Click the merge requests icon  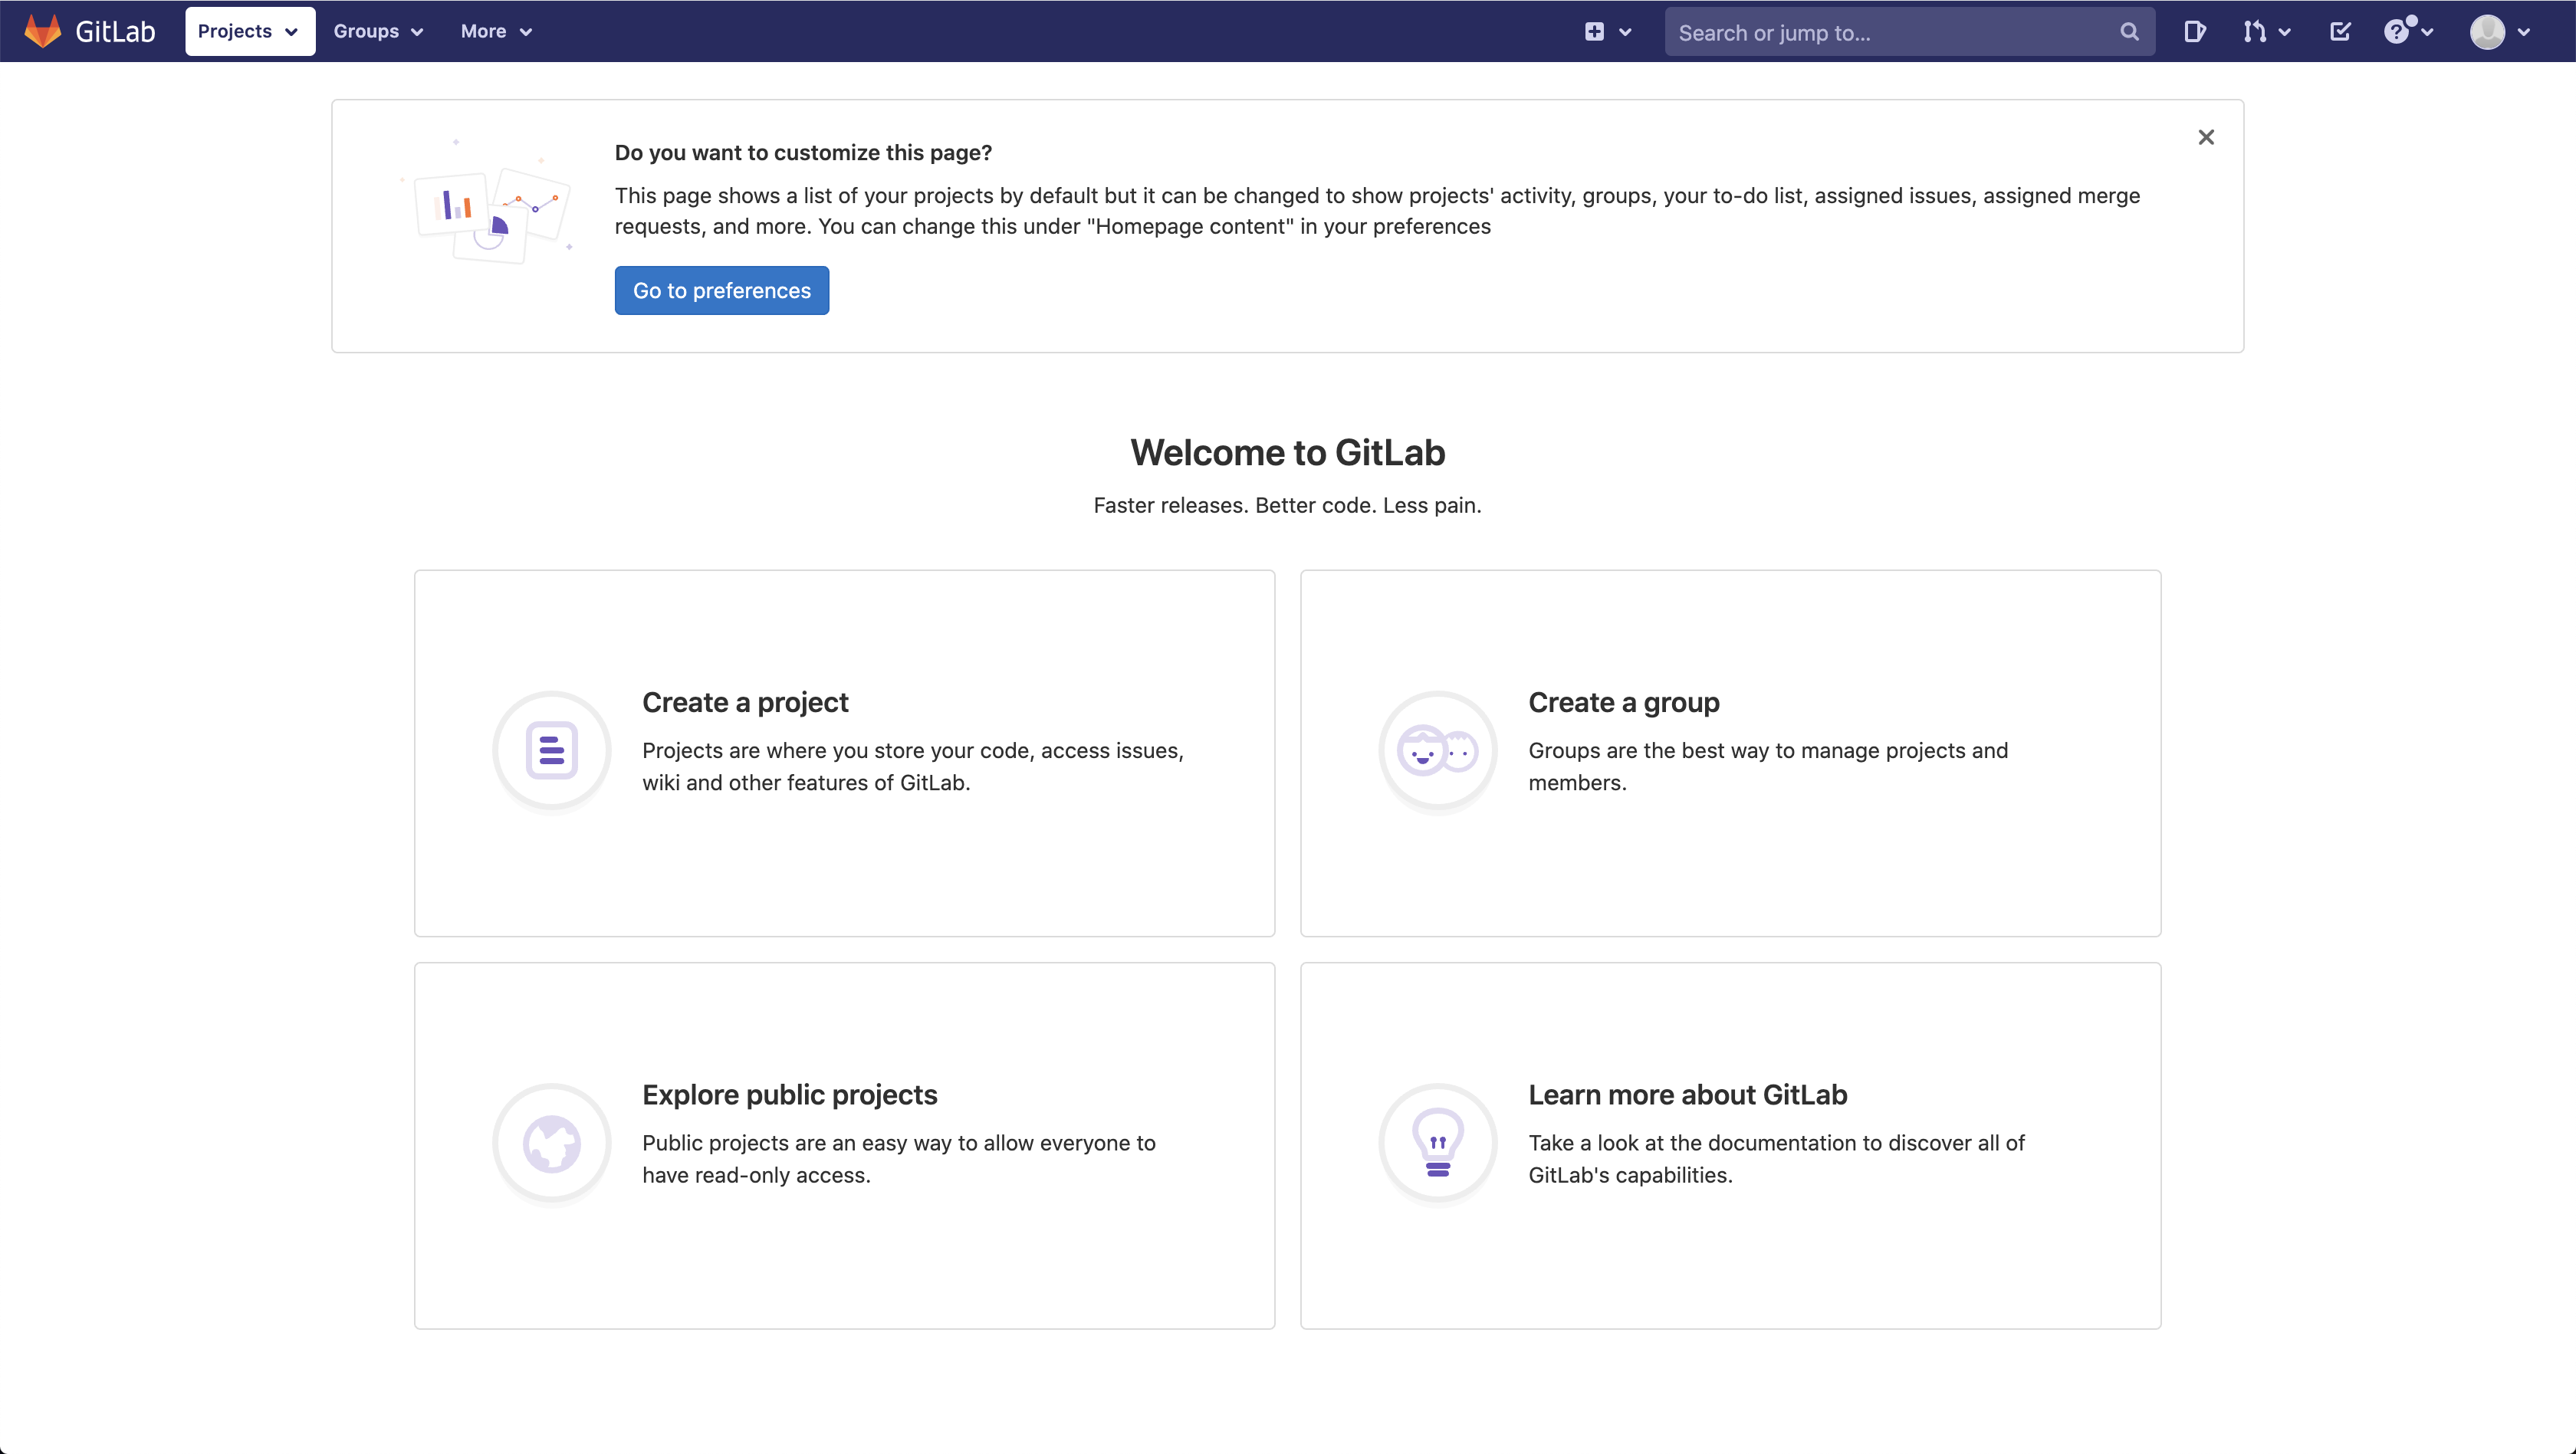pyautogui.click(x=2258, y=31)
